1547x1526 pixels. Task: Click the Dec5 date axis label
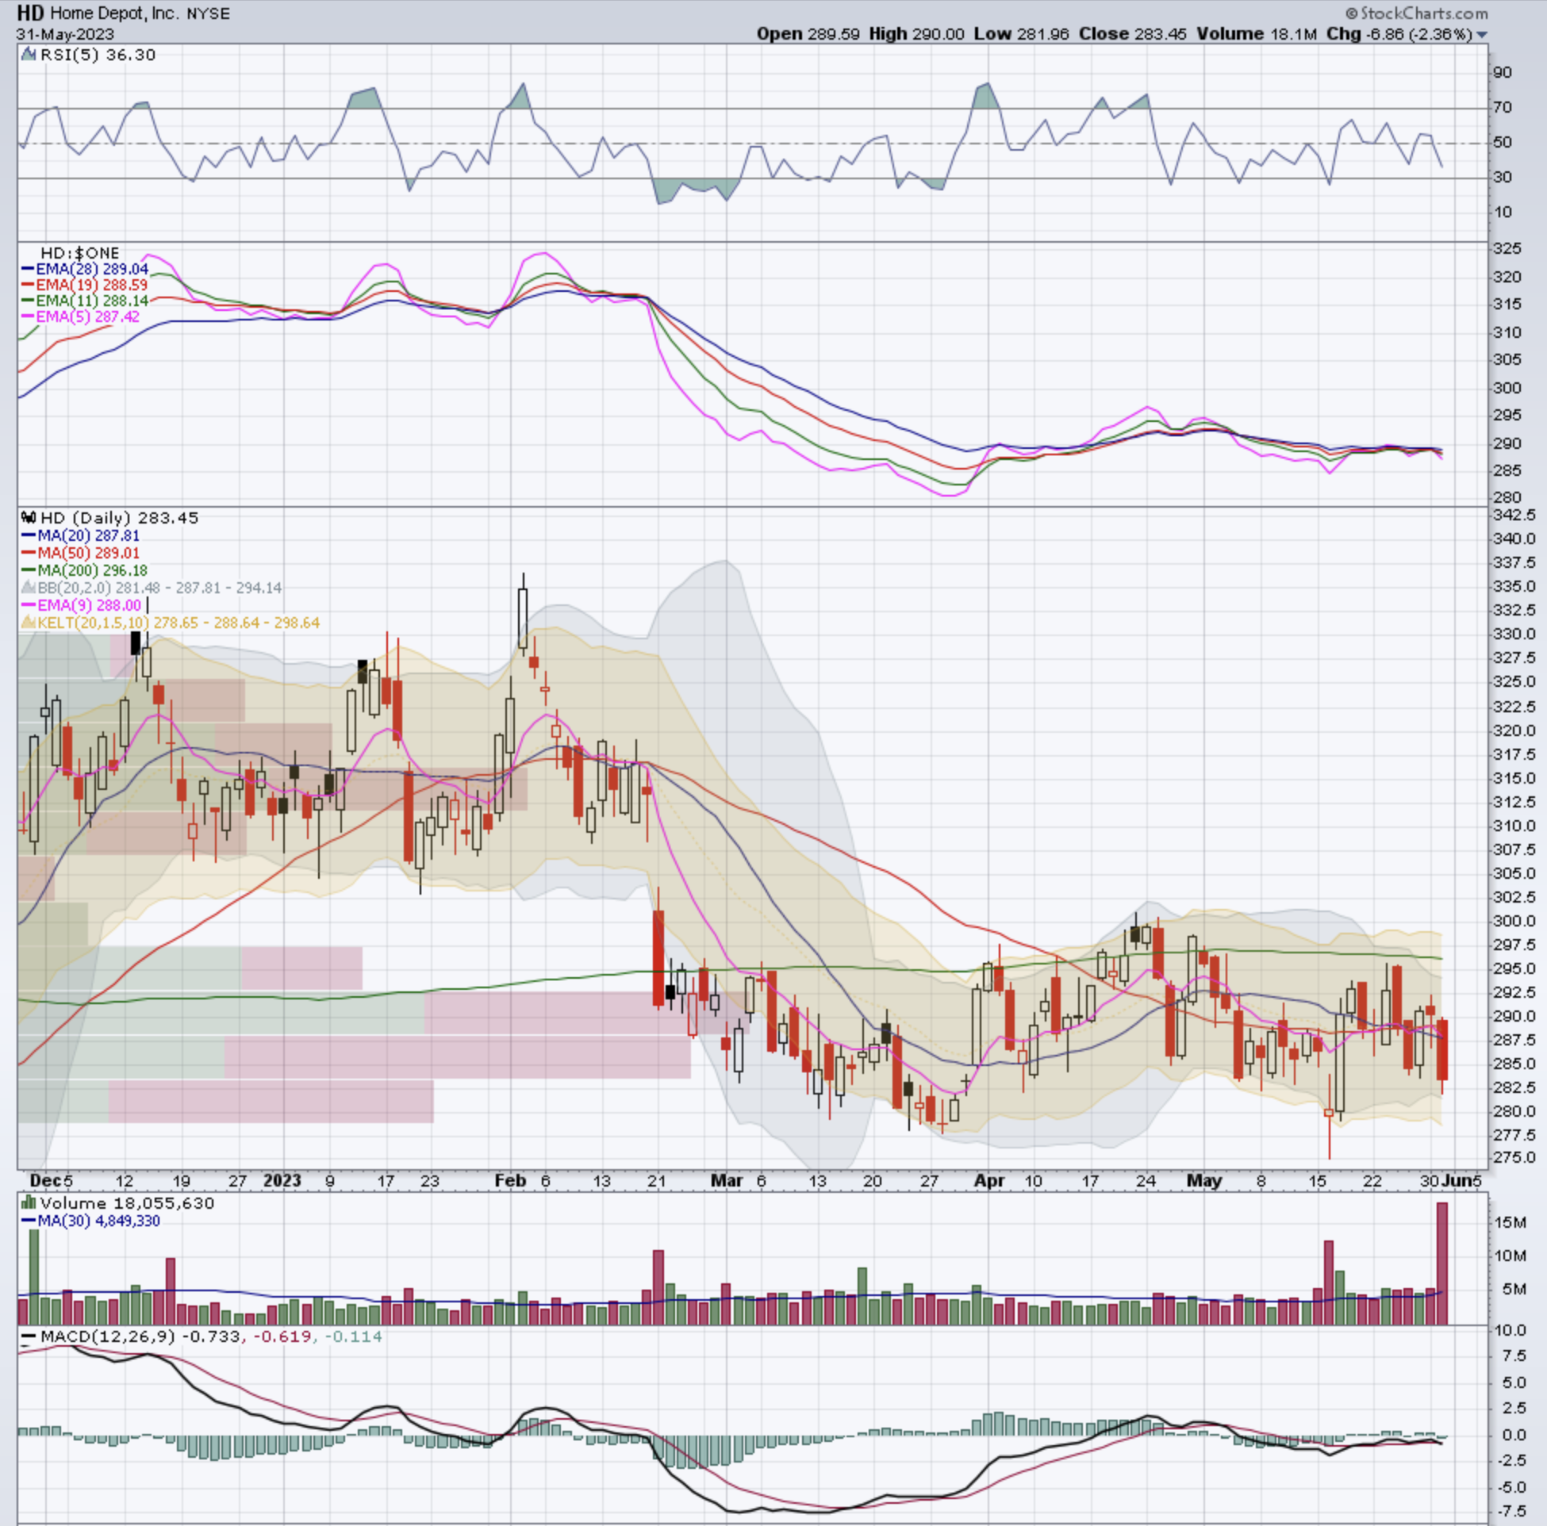(x=52, y=1180)
